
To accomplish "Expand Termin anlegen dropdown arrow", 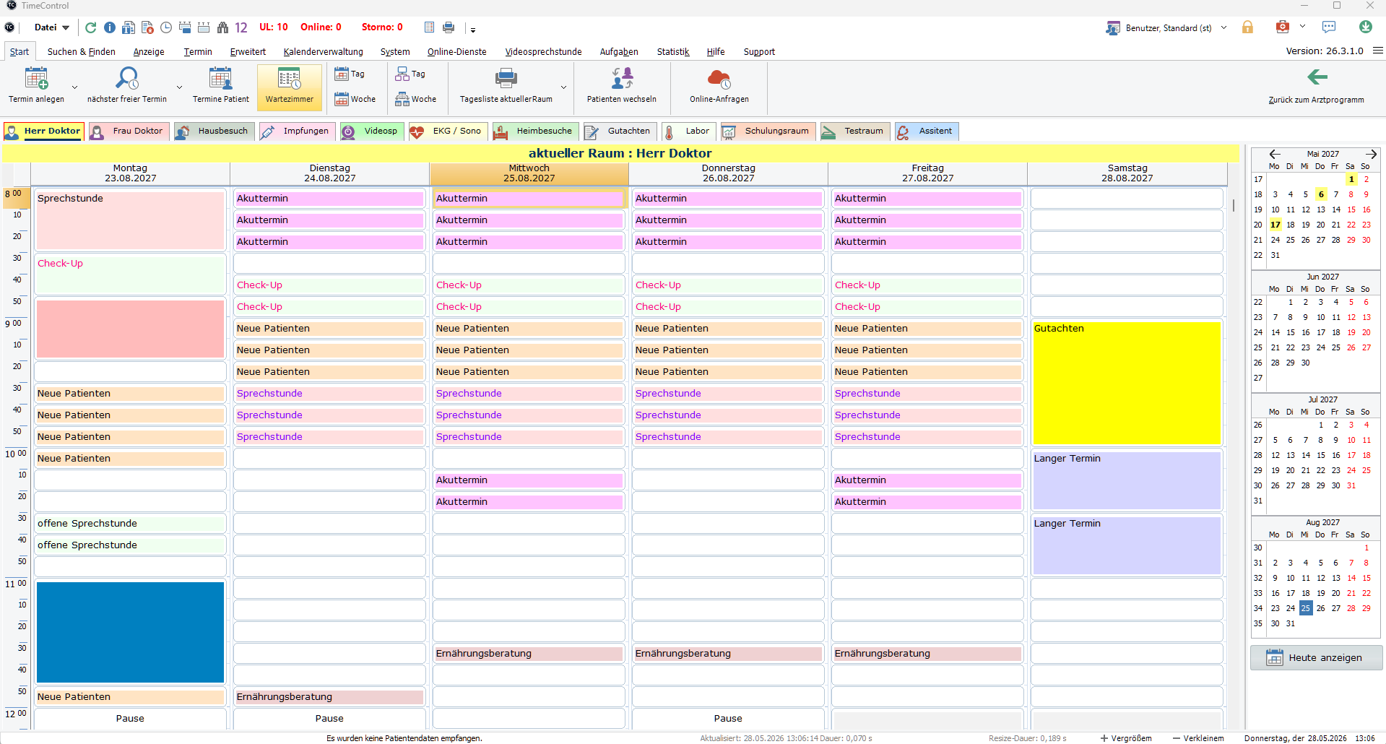I will tap(74, 87).
